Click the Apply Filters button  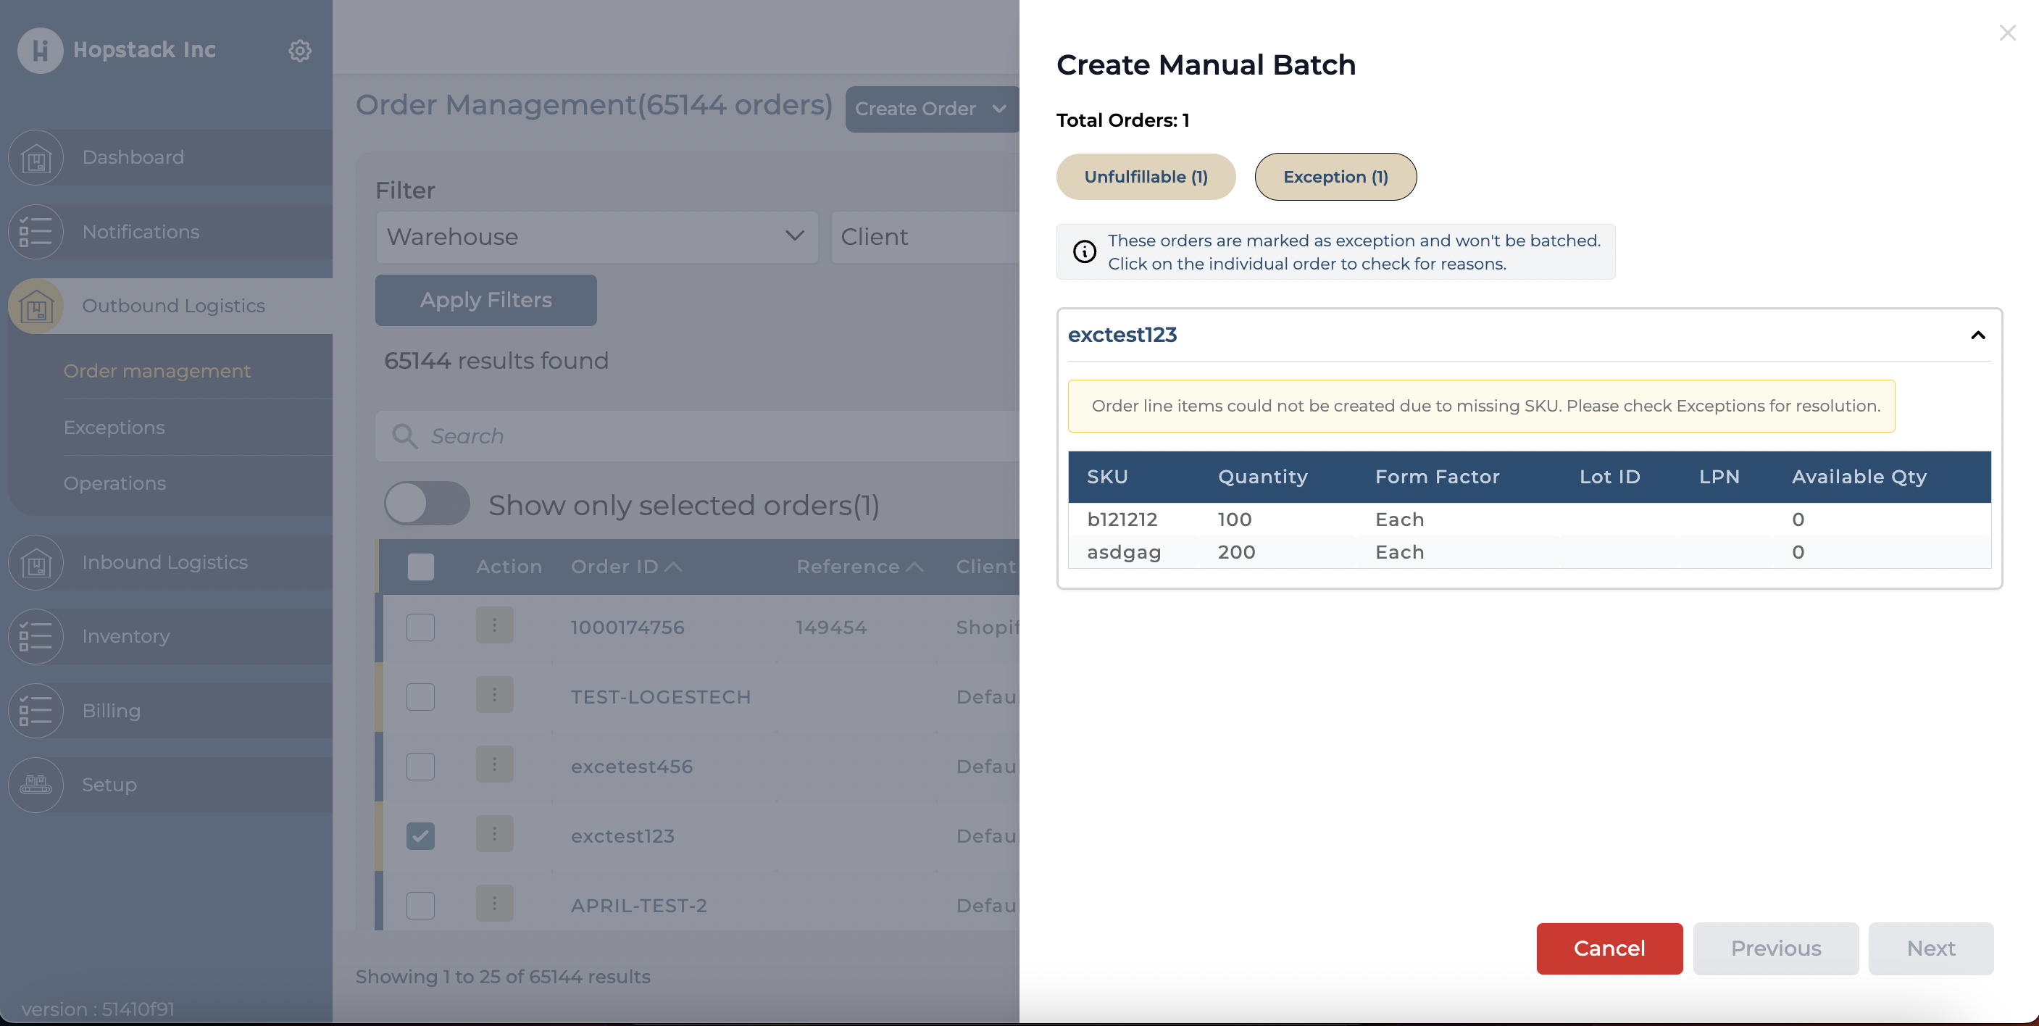pyautogui.click(x=485, y=300)
